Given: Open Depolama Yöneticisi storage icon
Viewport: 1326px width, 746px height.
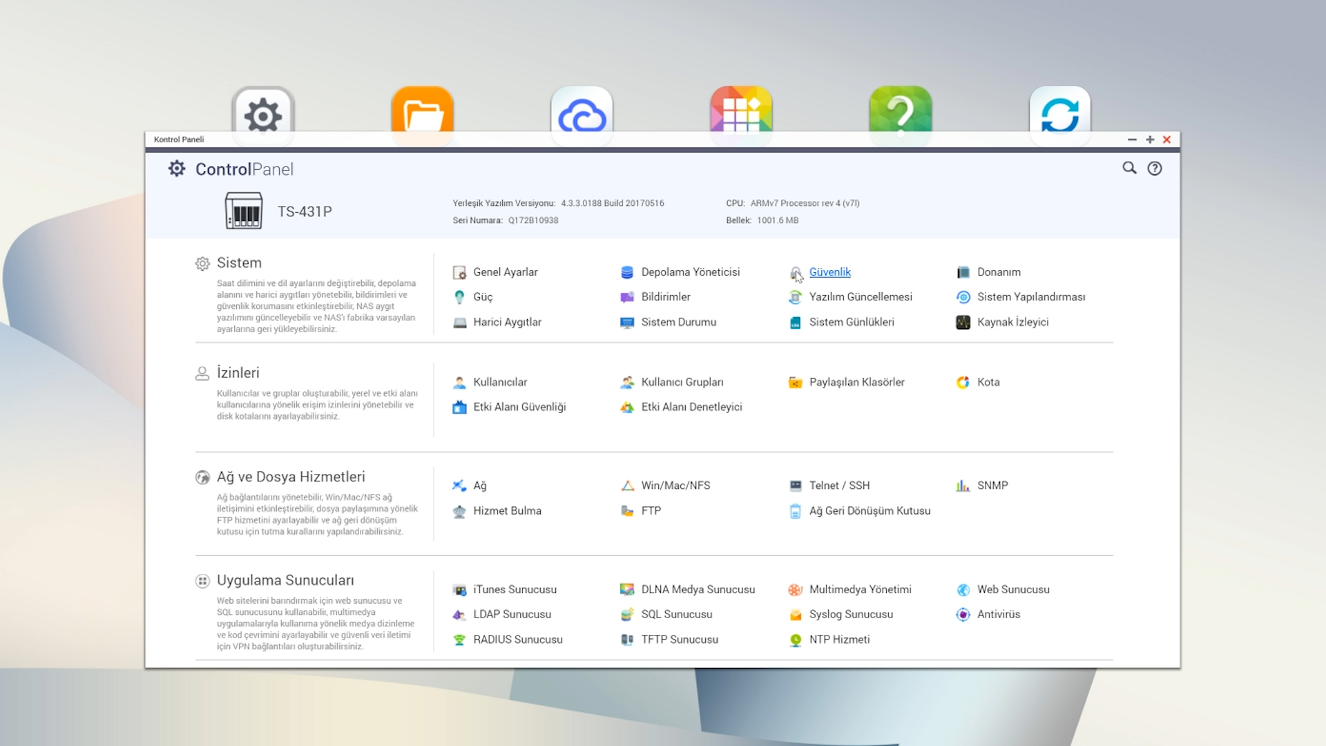Looking at the screenshot, I should 627,272.
